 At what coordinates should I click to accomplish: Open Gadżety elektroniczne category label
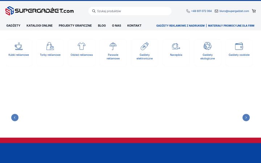145,57
